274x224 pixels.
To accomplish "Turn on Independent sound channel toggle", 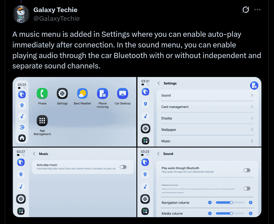I will (247, 188).
